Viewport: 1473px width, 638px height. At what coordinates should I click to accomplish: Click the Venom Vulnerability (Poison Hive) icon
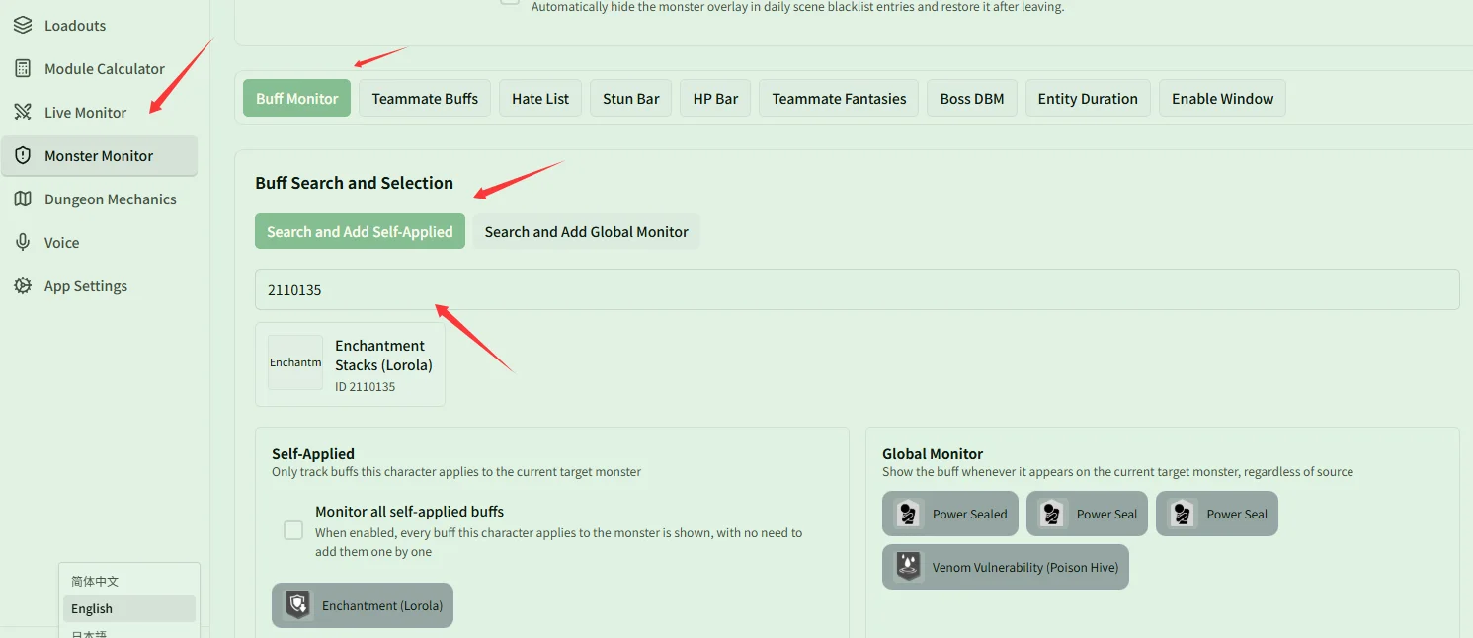click(908, 567)
